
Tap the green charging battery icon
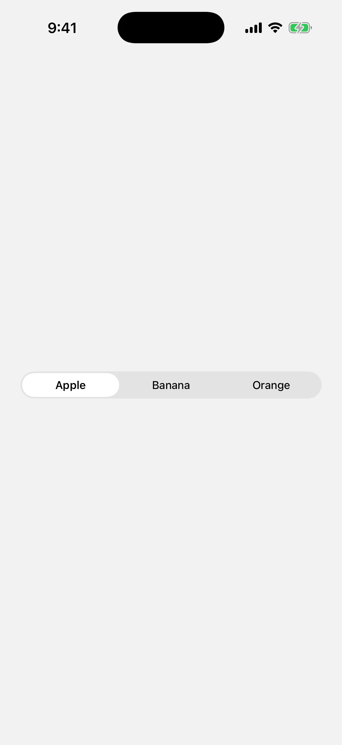click(300, 28)
